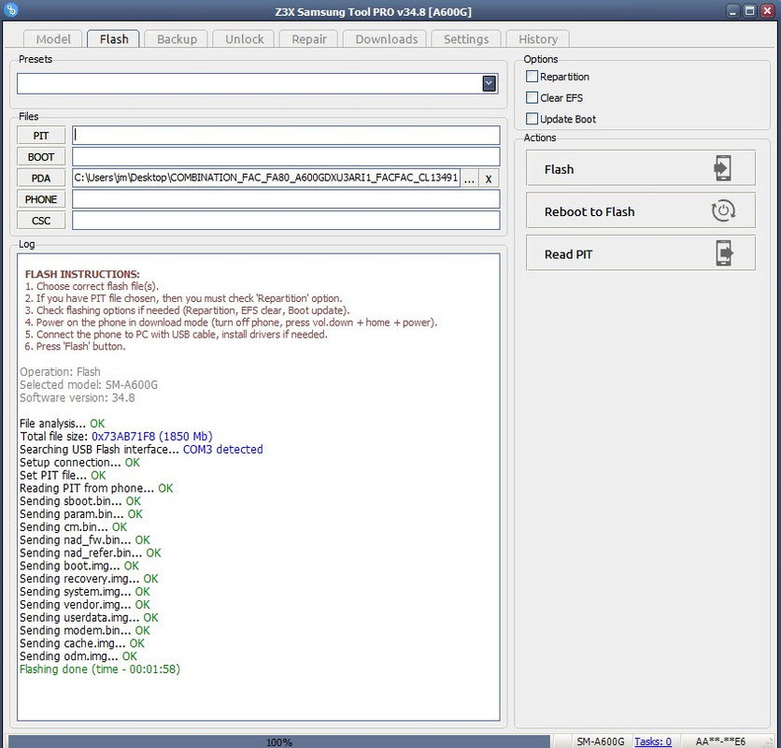This screenshot has height=748, width=781.
Task: Toggle the Clear EFS checkbox
Action: (x=532, y=98)
